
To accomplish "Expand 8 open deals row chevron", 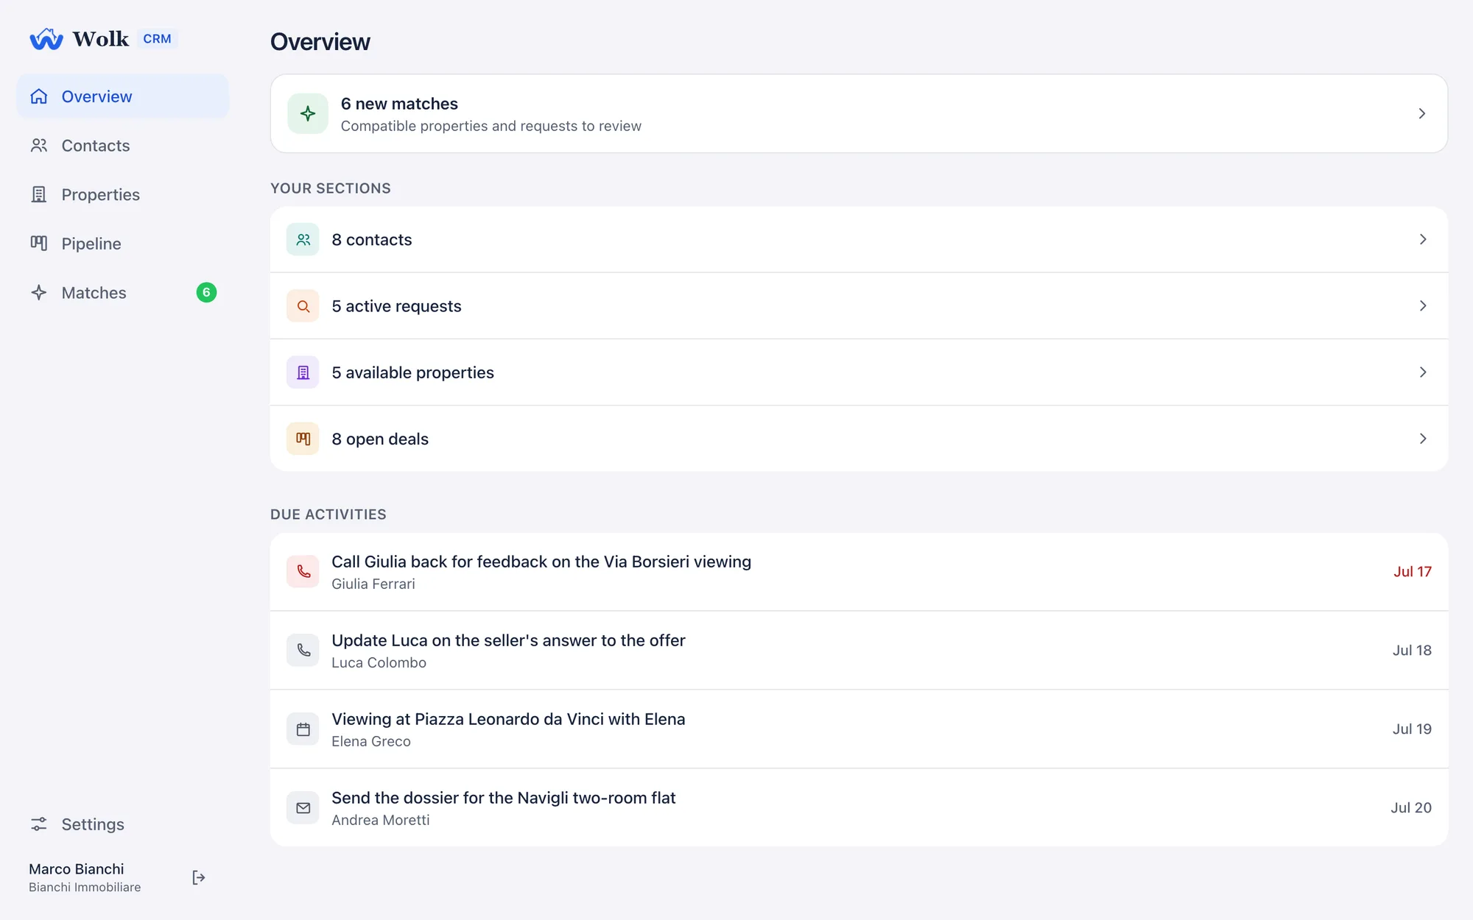I will pos(1423,439).
